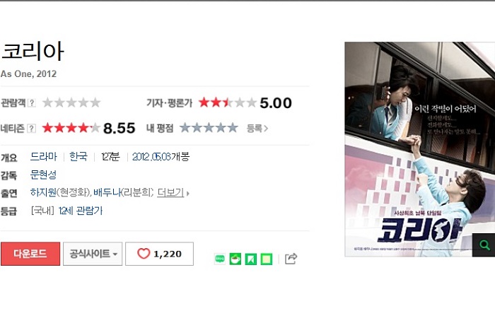Open the 공식사이트 dropdown
Viewport: 495px width, 311px height.
[x=93, y=254]
